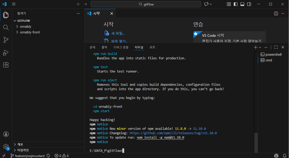
Task: Switch to the 문제 panel tab
Action: 92,47
